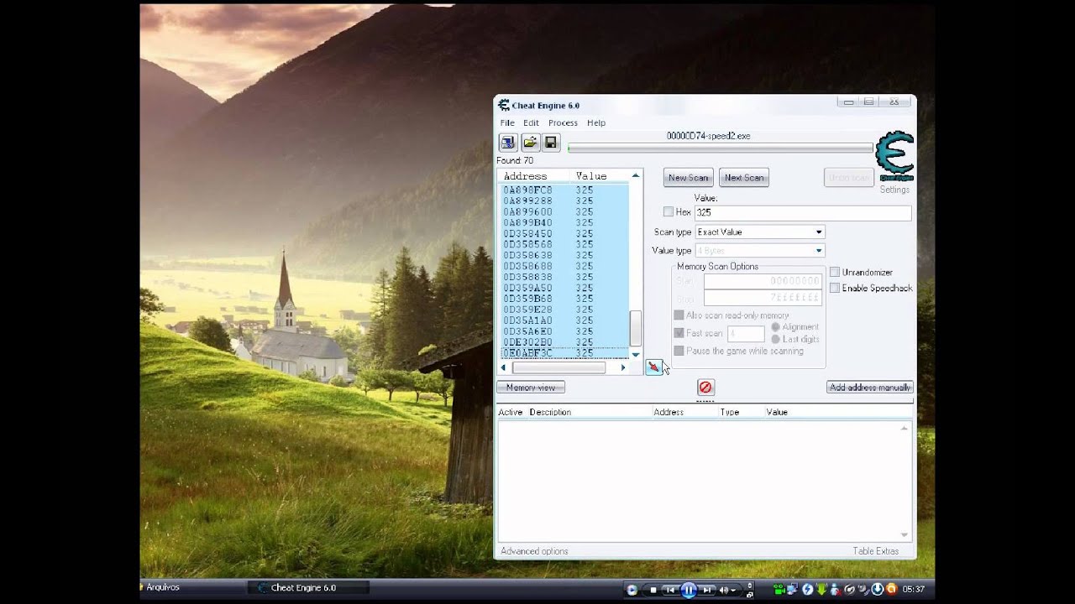Skip to next track in taskbar player
Image resolution: width=1075 pixels, height=604 pixels.
tap(707, 590)
